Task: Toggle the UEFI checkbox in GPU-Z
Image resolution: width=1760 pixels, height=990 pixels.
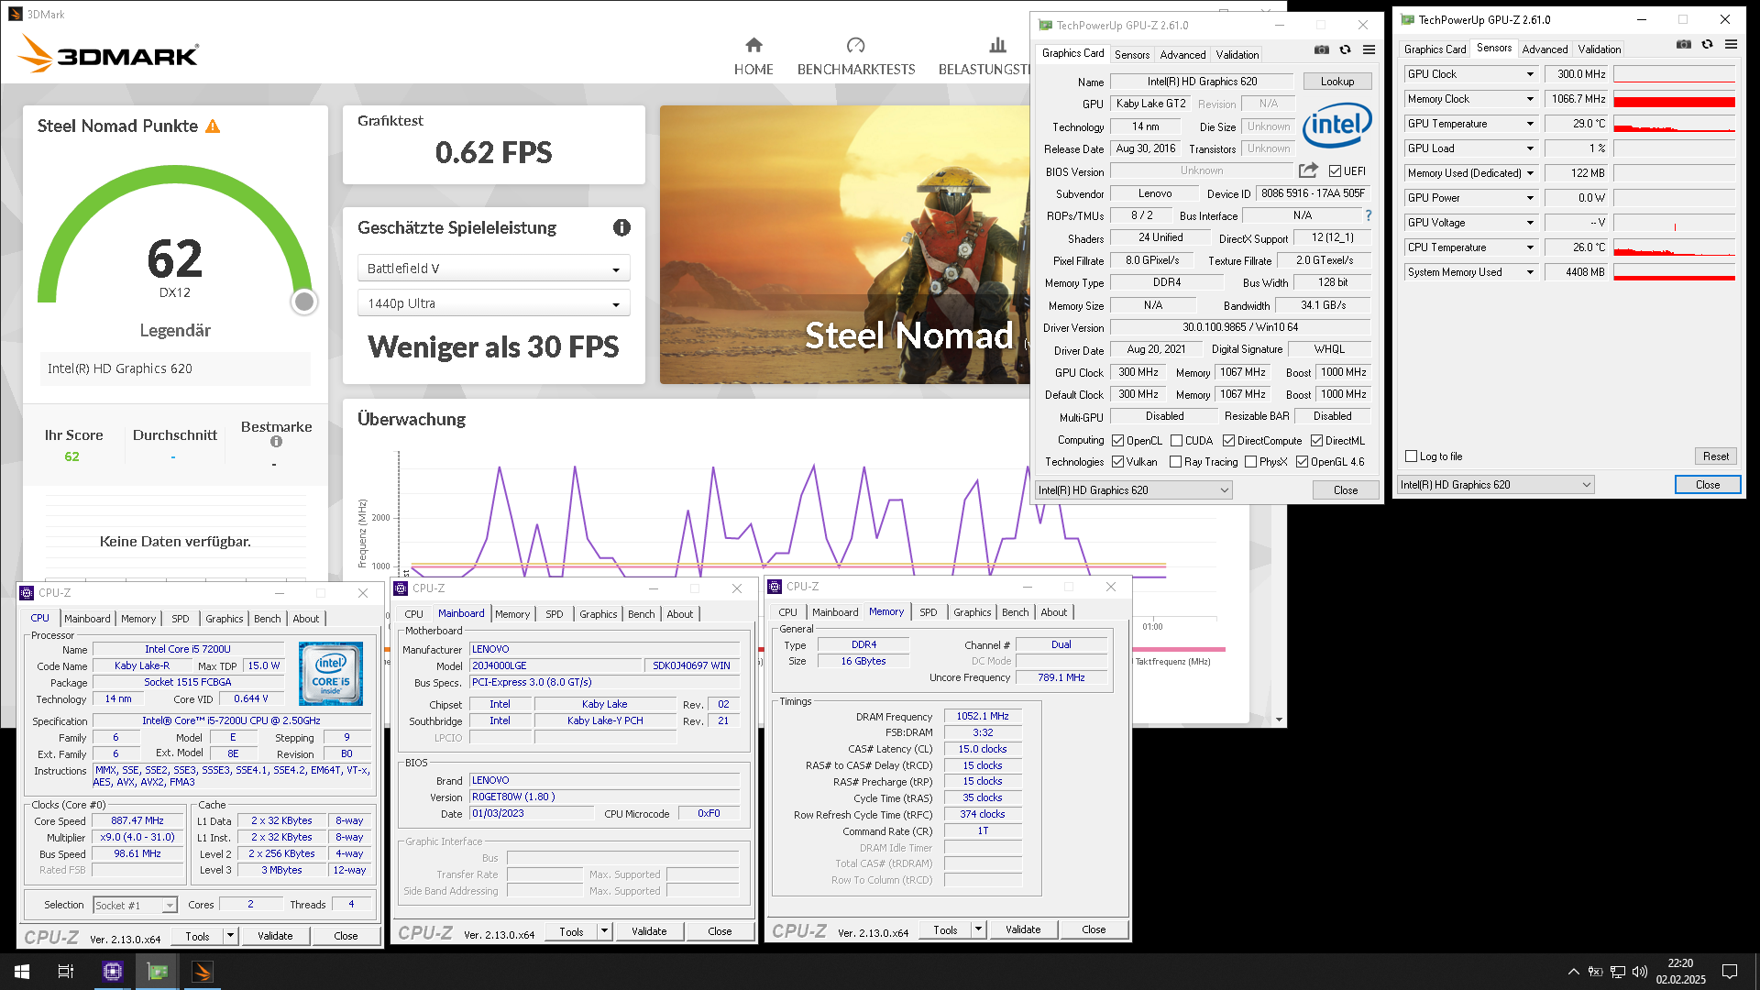Action: click(1335, 171)
